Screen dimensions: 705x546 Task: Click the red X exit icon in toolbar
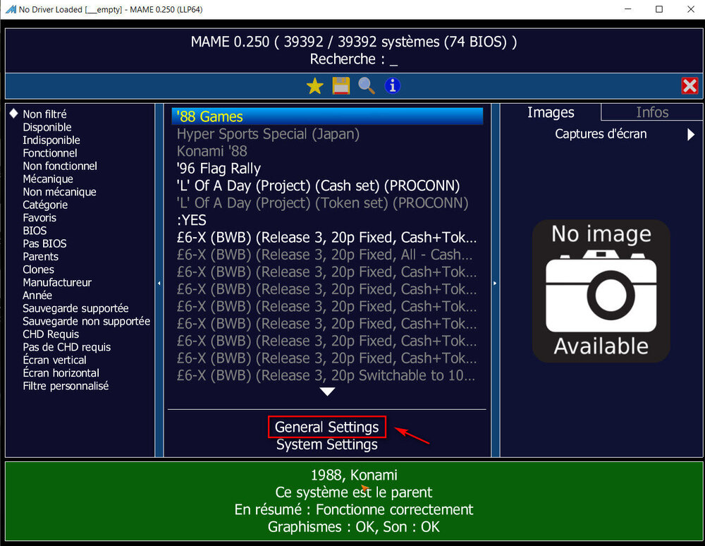689,86
